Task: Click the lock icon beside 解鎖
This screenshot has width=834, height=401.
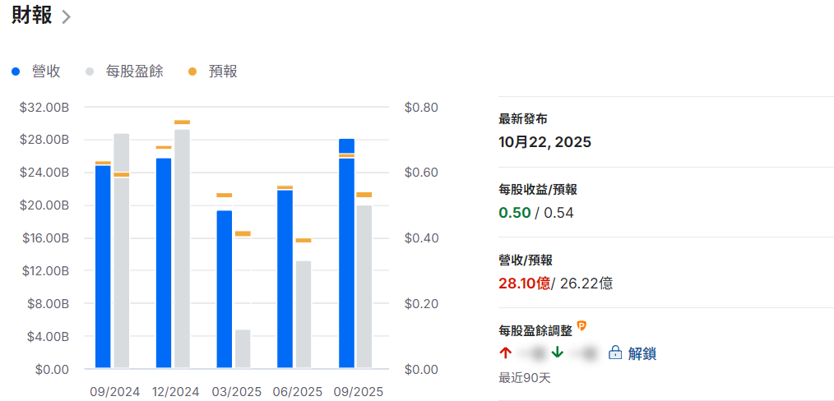Action: pyautogui.click(x=614, y=353)
